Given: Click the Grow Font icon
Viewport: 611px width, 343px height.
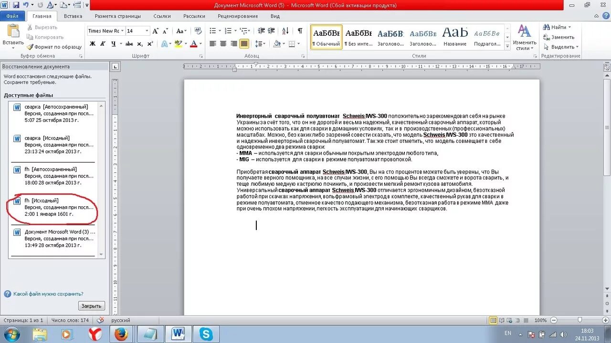Looking at the screenshot, I should pyautogui.click(x=155, y=31).
